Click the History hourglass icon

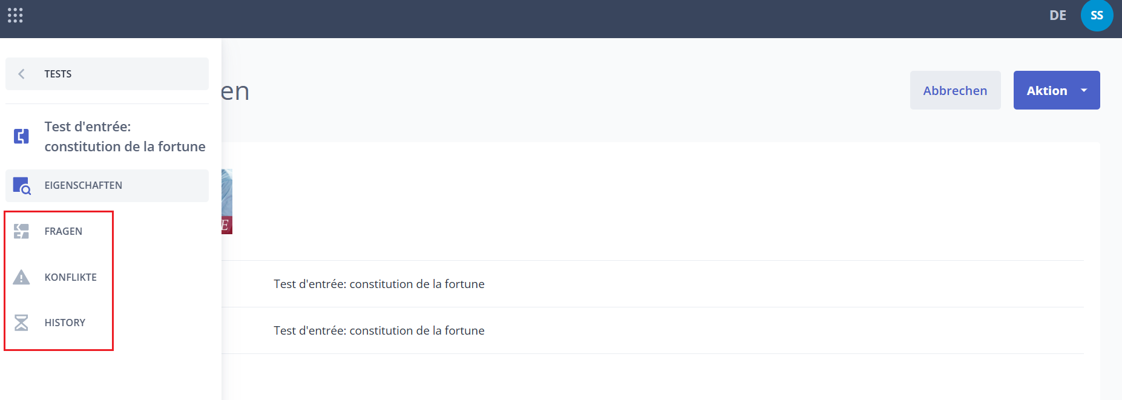point(21,323)
